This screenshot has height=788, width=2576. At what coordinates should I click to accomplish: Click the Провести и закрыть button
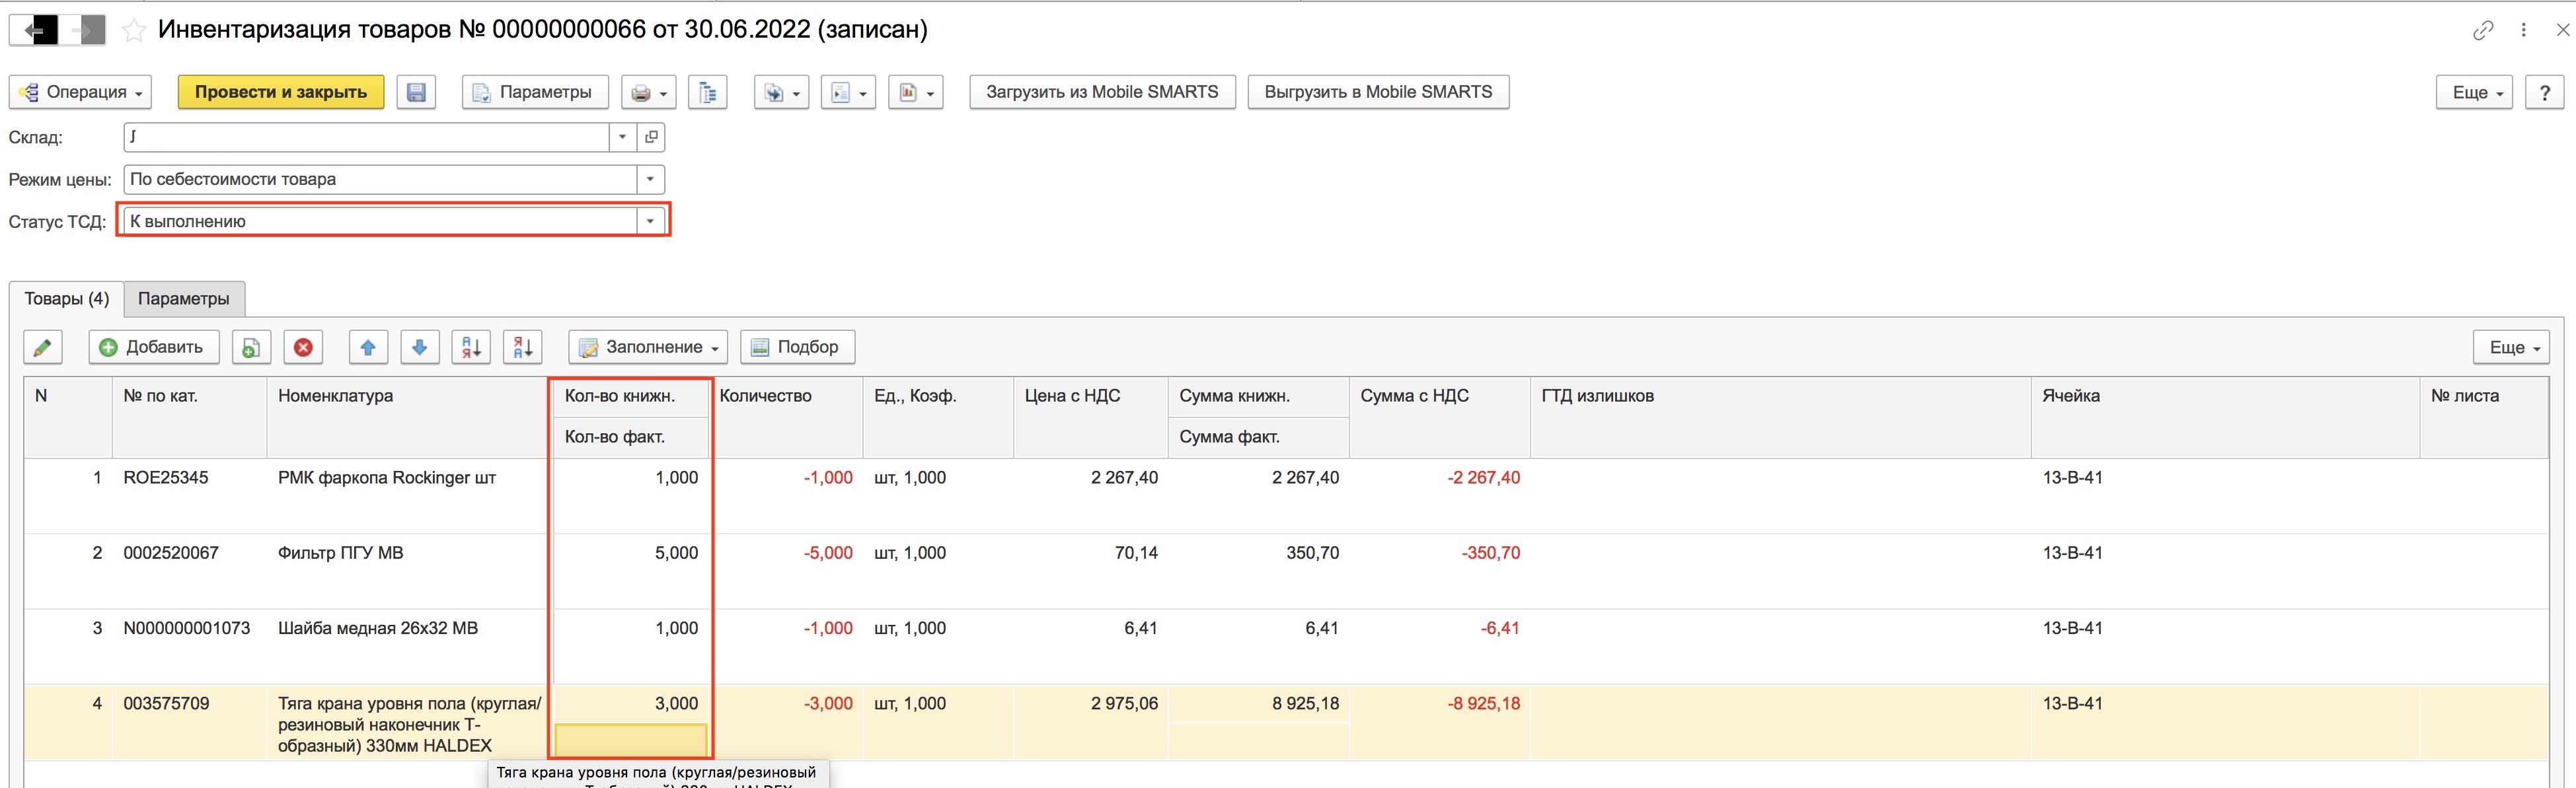281,92
